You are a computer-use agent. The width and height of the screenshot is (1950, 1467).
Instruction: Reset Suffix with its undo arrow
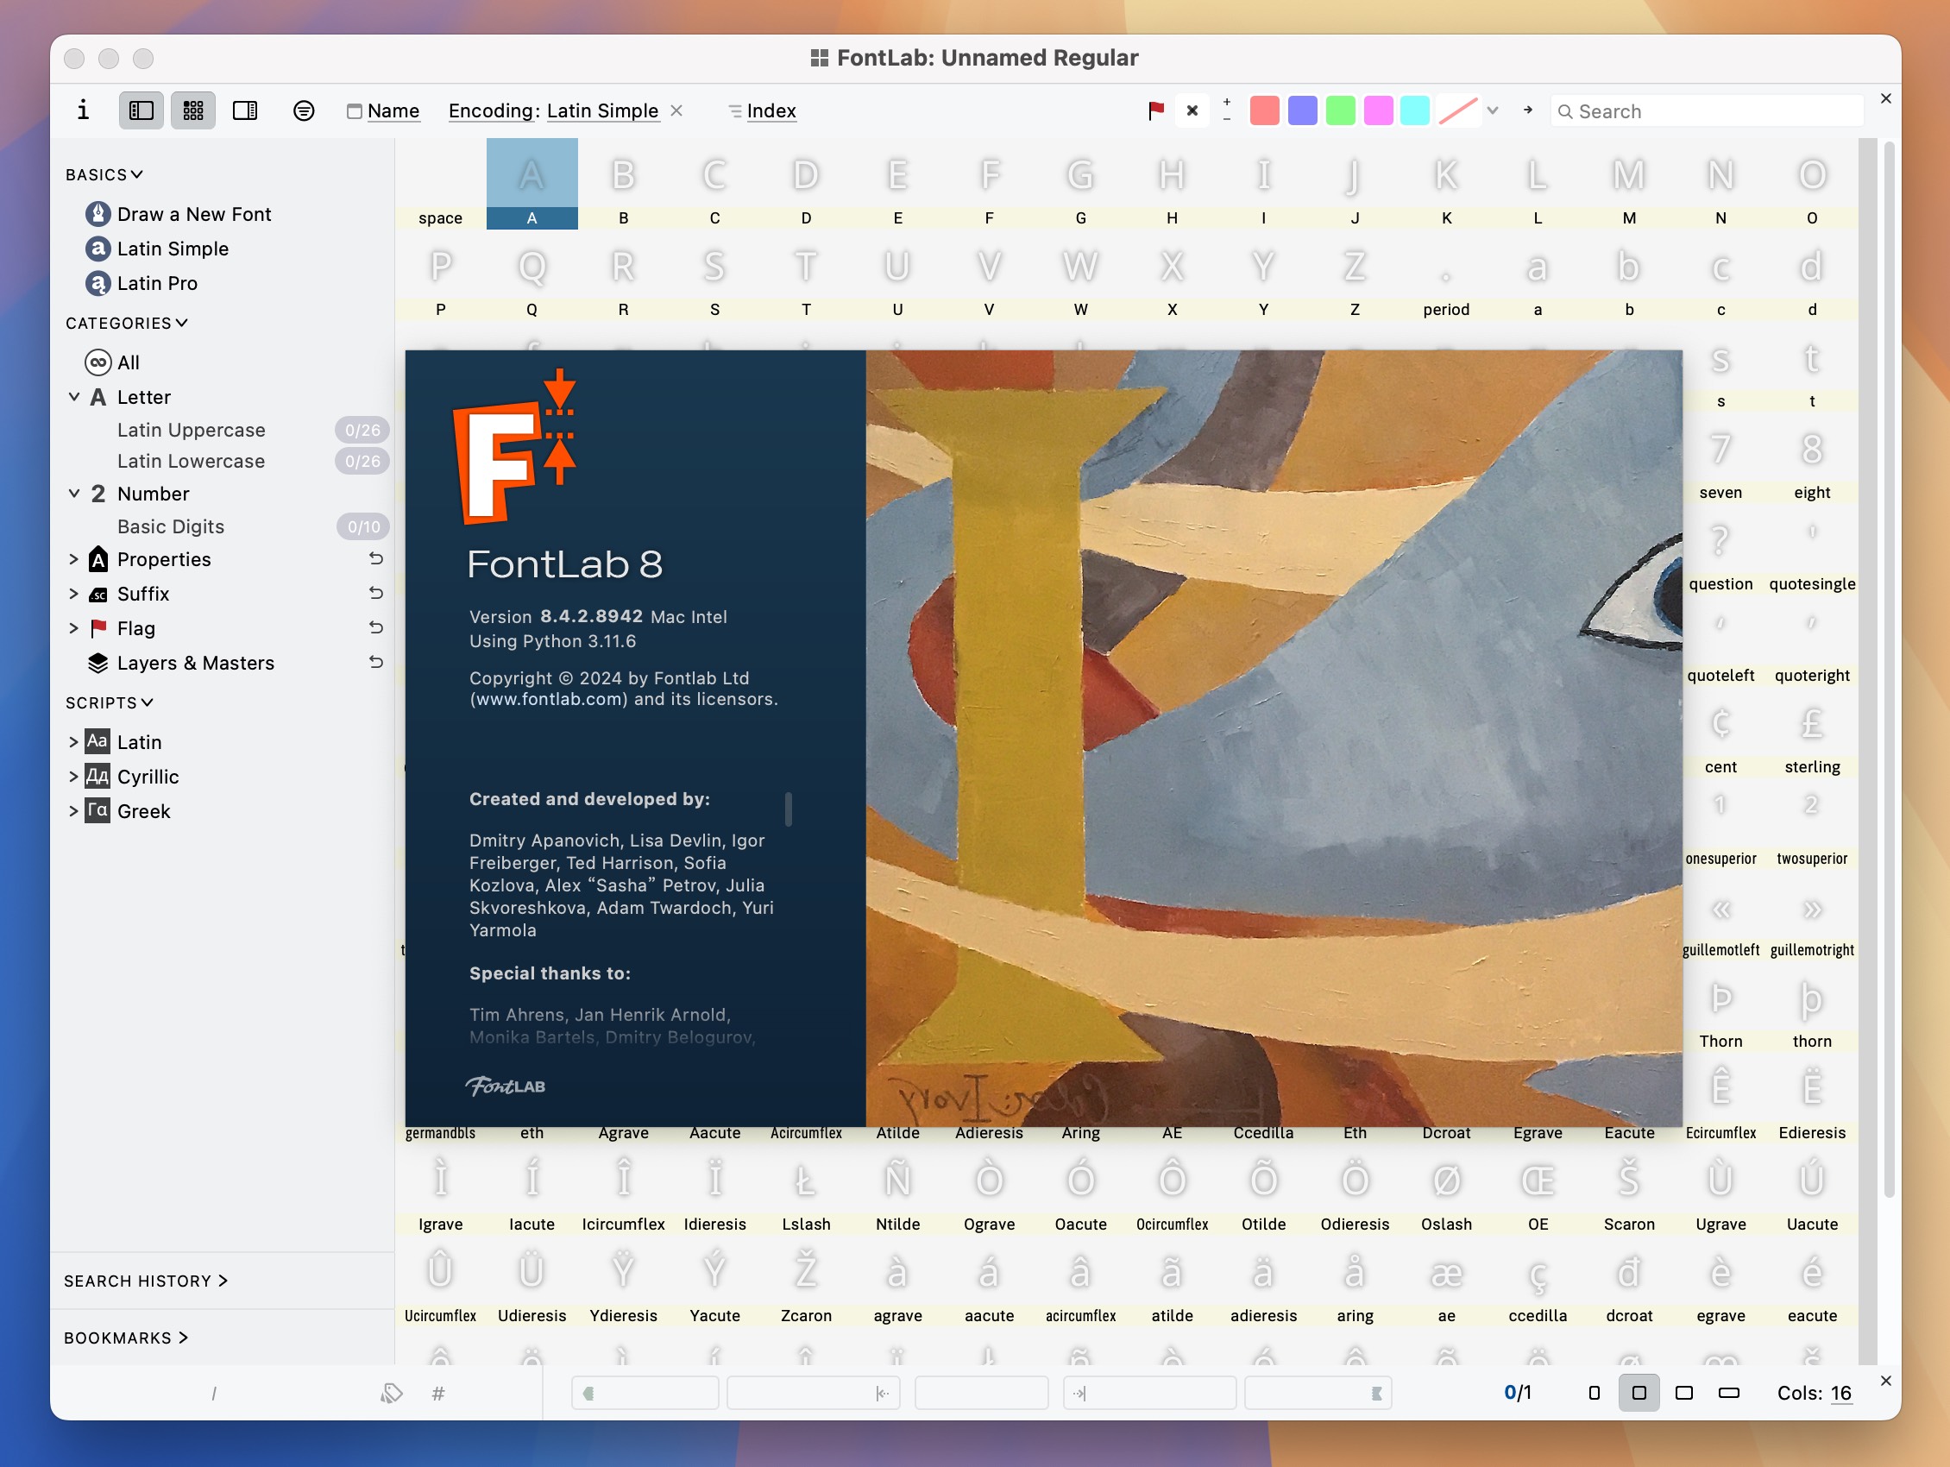(x=375, y=593)
